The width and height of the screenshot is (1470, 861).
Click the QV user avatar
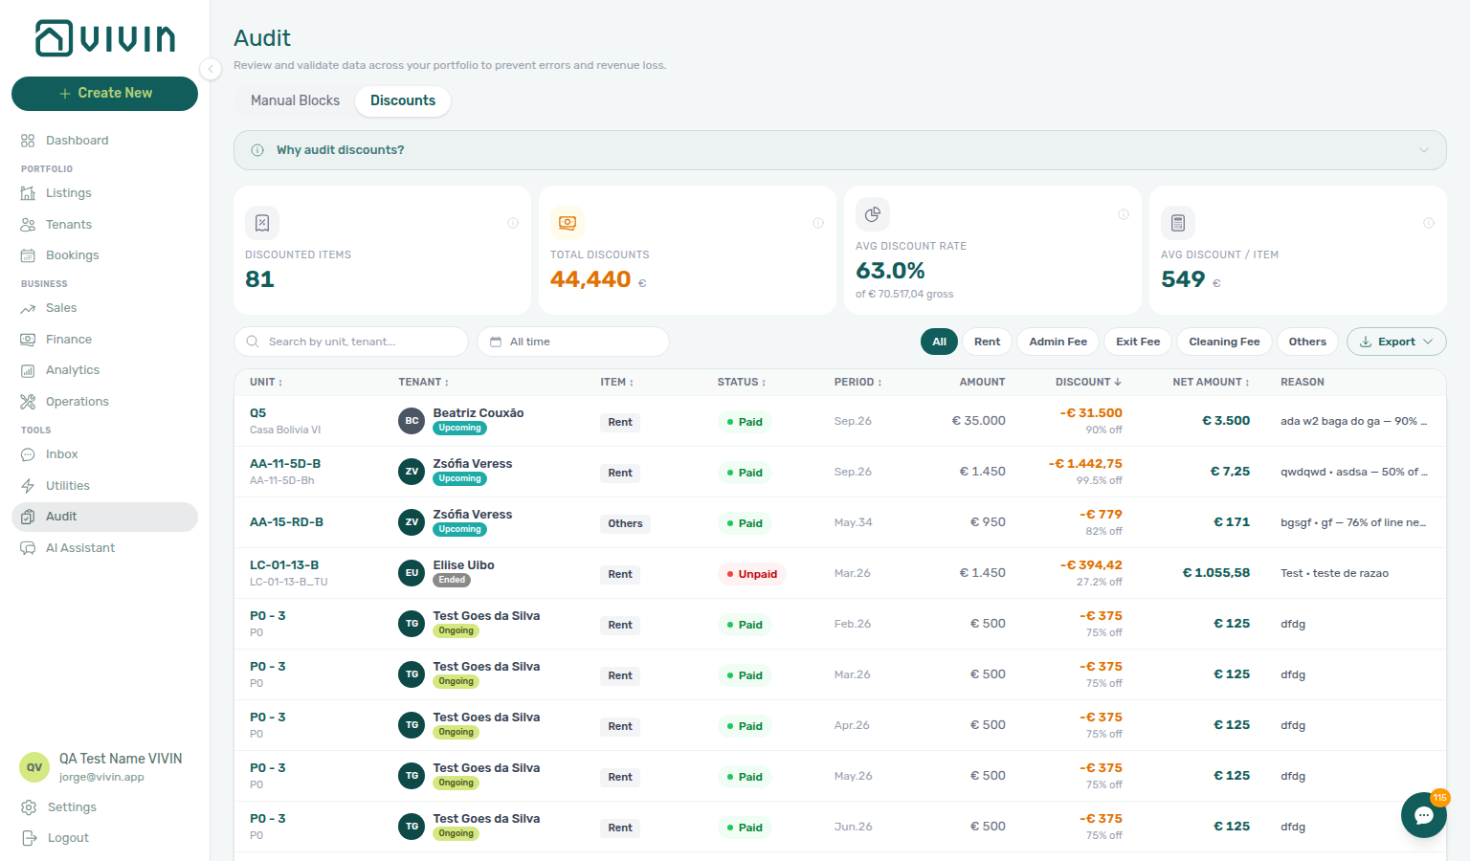coord(34,767)
